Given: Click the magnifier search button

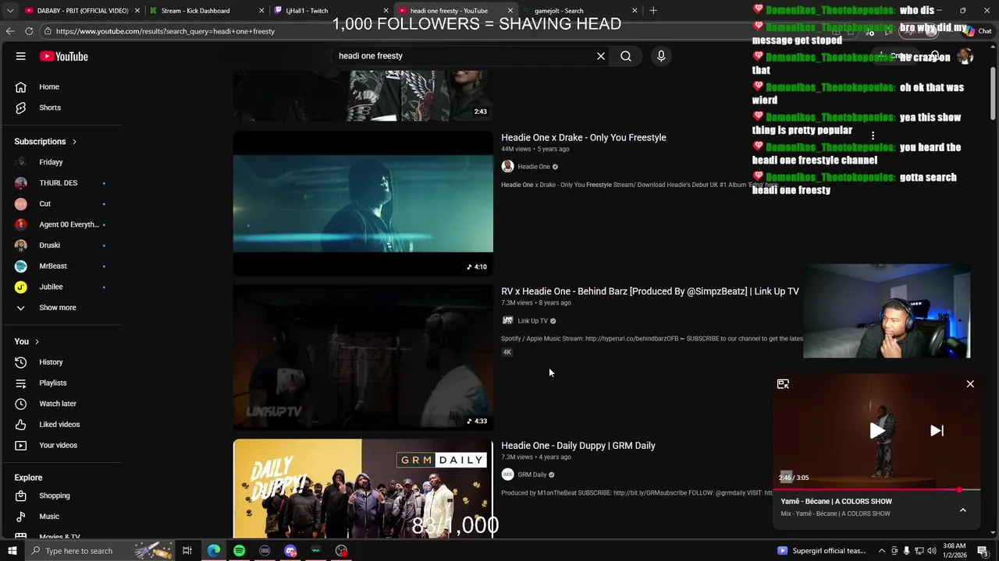Looking at the screenshot, I should 626,56.
